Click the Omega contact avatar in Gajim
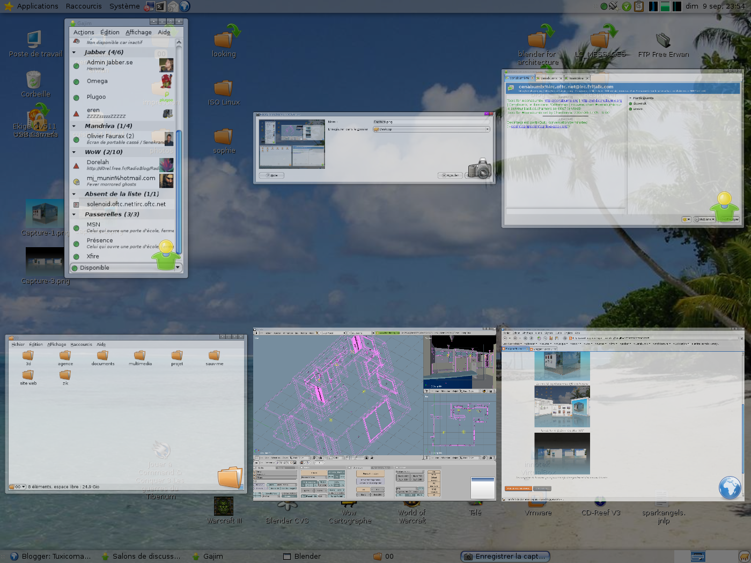Screen dimensions: 751x563 click(x=166, y=82)
